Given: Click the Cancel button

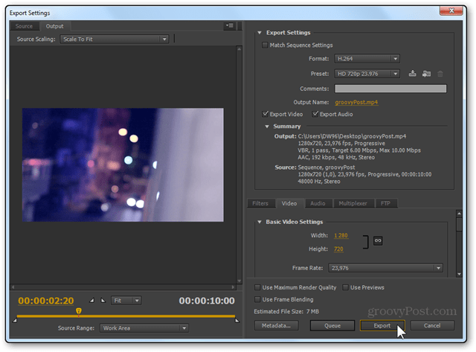Looking at the screenshot, I should [432, 325].
